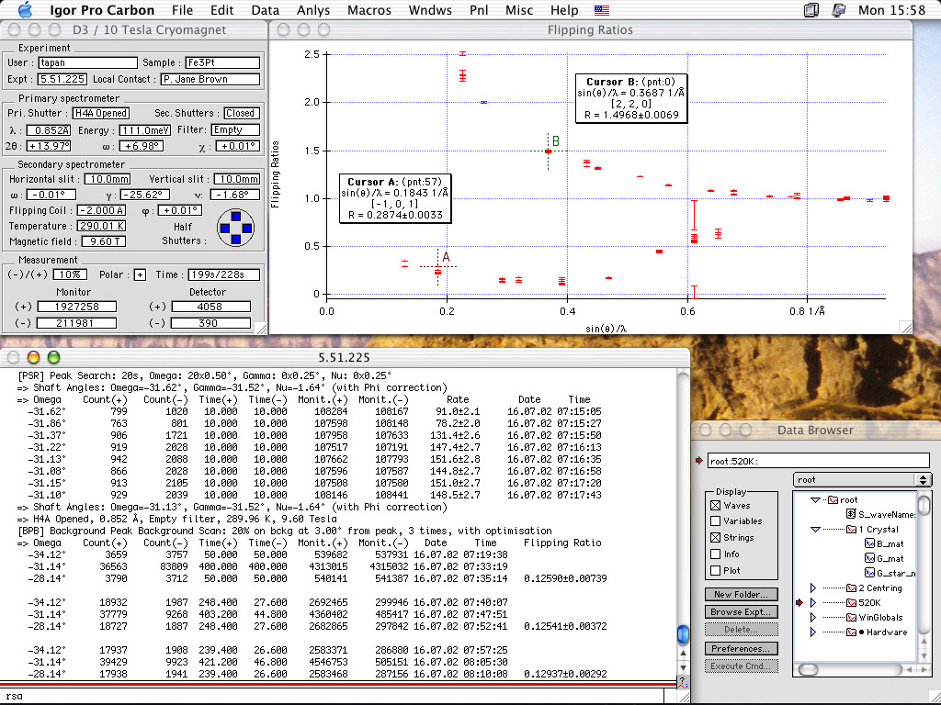Expand the Hardware folder triangle
The height and width of the screenshot is (705, 941).
[814, 632]
